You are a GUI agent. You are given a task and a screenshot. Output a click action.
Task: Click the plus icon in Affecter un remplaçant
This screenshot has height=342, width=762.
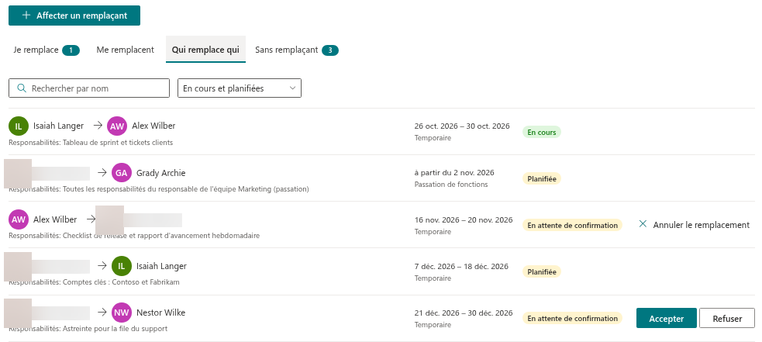tap(26, 16)
